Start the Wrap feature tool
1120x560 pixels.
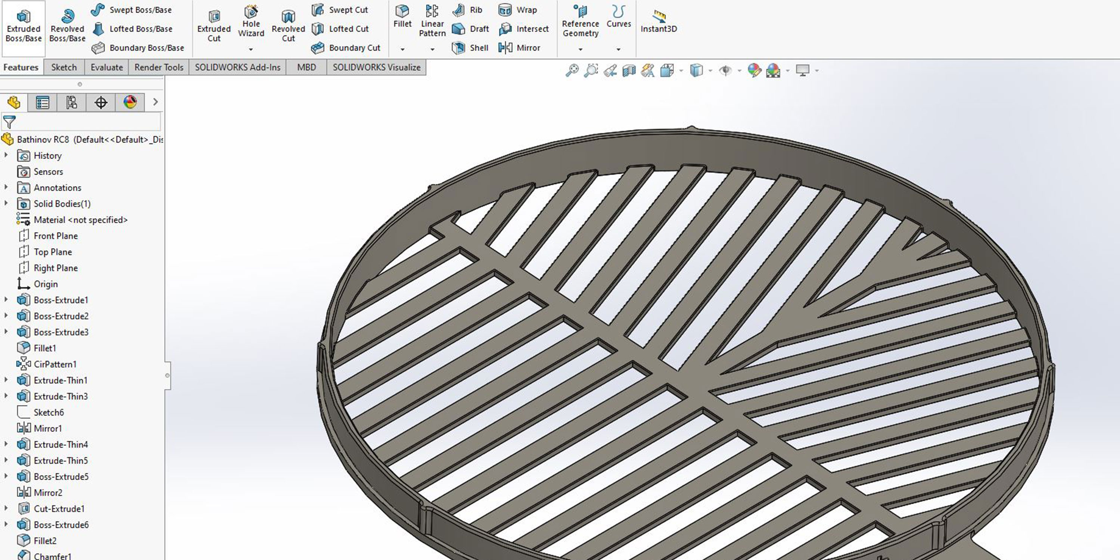click(x=517, y=10)
